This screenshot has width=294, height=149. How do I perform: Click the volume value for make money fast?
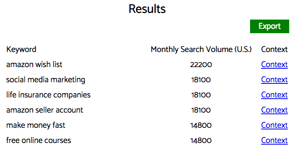201,125
